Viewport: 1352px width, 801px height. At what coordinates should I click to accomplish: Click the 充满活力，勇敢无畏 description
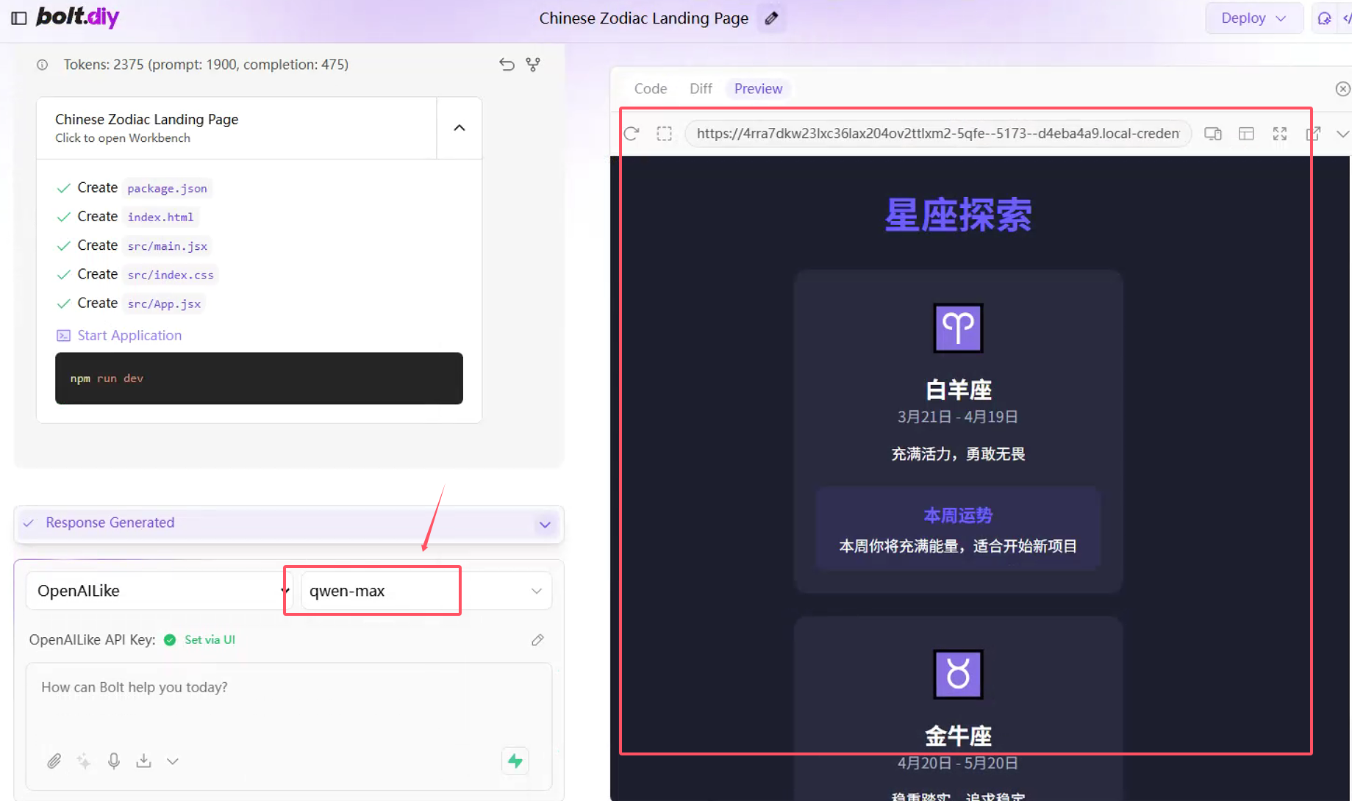click(958, 454)
